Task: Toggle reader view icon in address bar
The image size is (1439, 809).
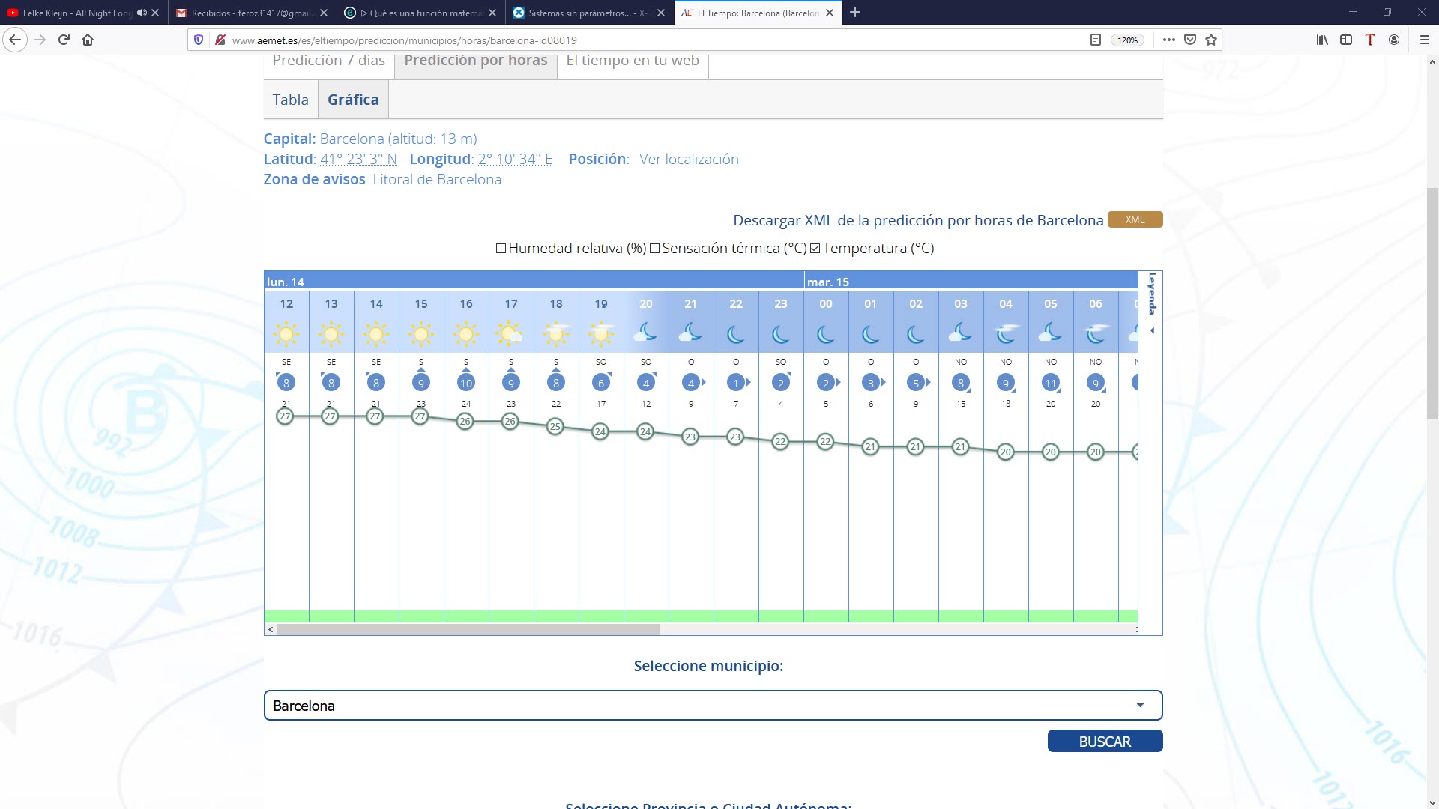Action: [x=1096, y=40]
